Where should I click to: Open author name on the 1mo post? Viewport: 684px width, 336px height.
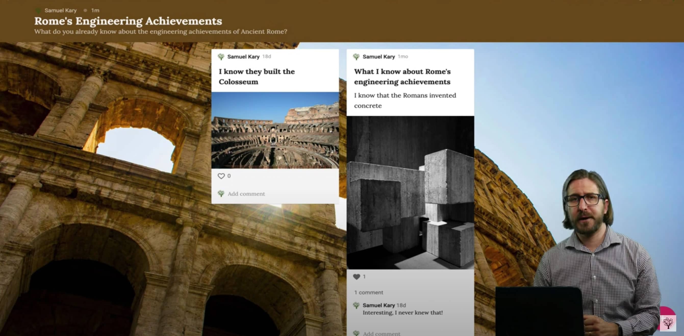pyautogui.click(x=379, y=57)
